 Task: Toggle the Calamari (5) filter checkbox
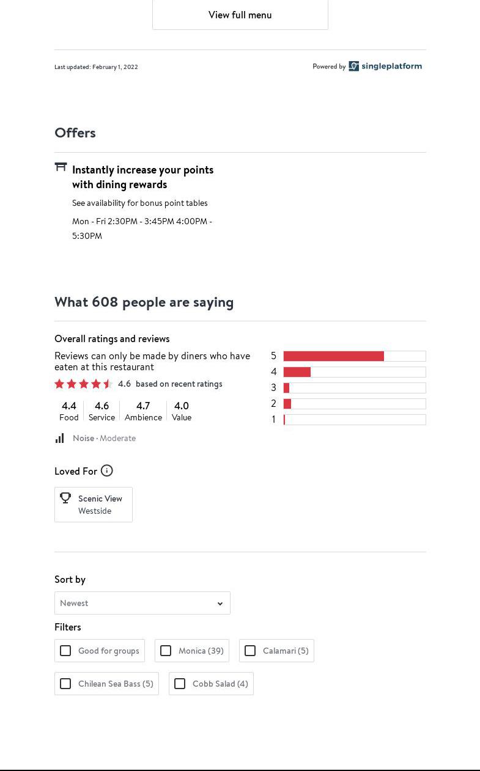pyautogui.click(x=250, y=651)
